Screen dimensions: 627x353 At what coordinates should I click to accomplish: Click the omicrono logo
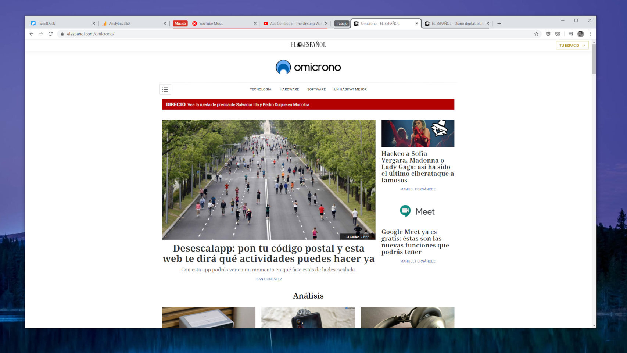308,67
